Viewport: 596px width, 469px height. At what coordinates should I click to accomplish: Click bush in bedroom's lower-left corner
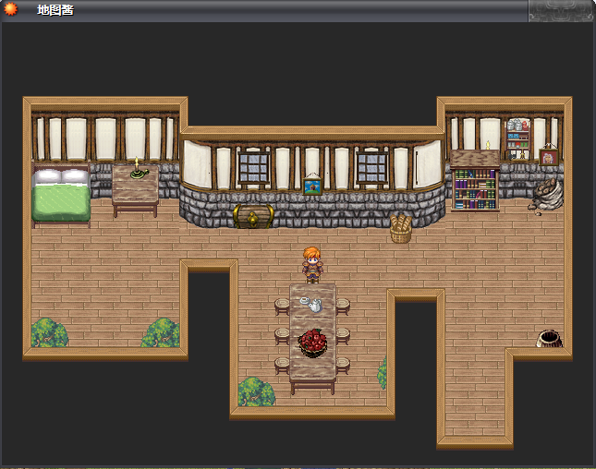[49, 332]
